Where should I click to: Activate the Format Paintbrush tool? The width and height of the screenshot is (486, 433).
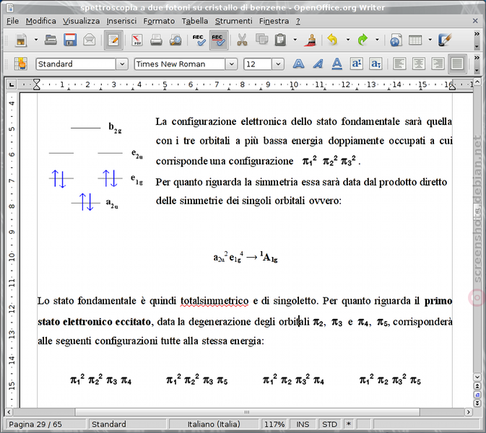311,40
